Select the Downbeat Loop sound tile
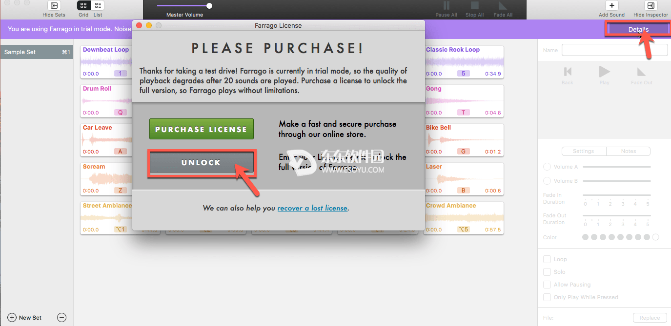This screenshot has width=671, height=326. [106, 62]
